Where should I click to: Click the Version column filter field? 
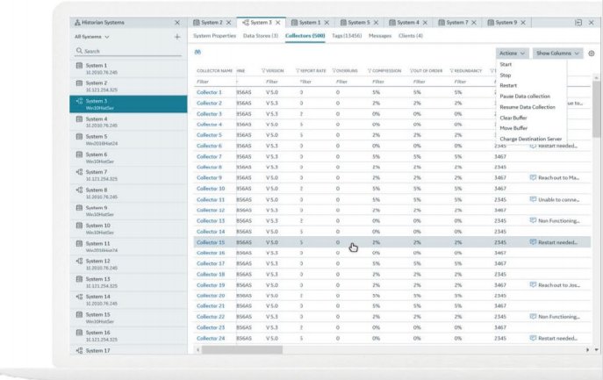click(x=271, y=82)
